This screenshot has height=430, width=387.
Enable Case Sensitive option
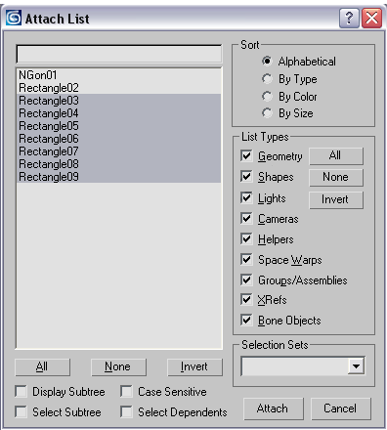(126, 392)
